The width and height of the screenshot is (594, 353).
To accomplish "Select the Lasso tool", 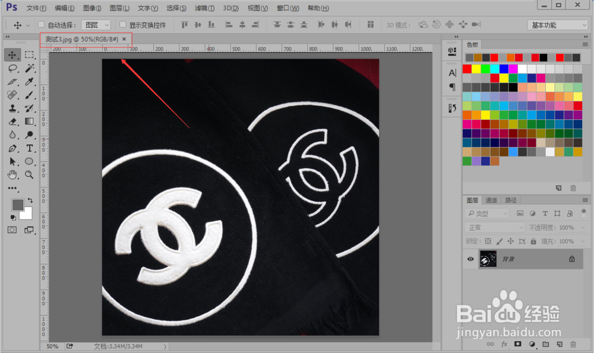I will click(12, 68).
